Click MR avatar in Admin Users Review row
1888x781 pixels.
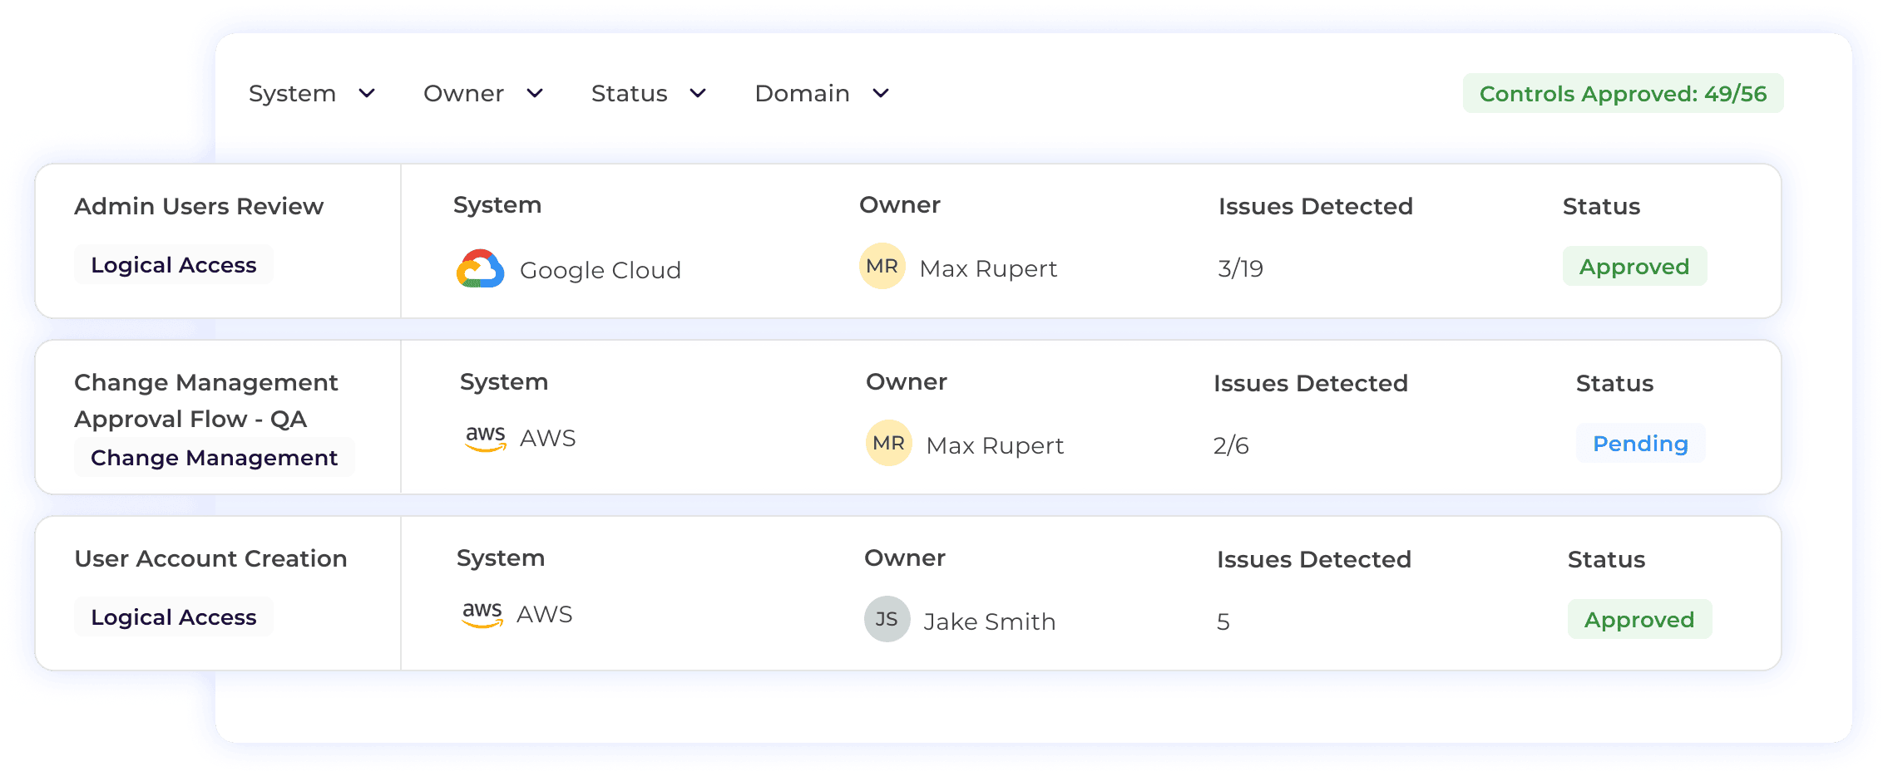882,266
